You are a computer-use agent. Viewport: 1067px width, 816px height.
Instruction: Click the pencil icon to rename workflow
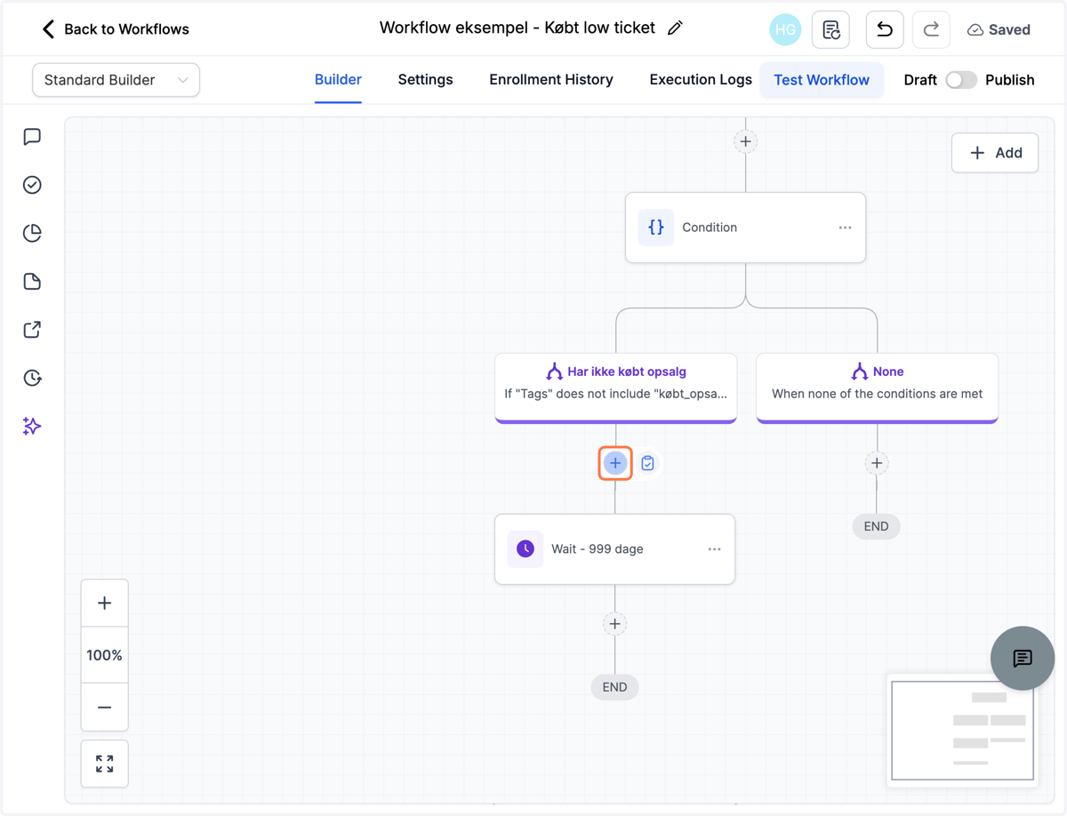click(675, 28)
